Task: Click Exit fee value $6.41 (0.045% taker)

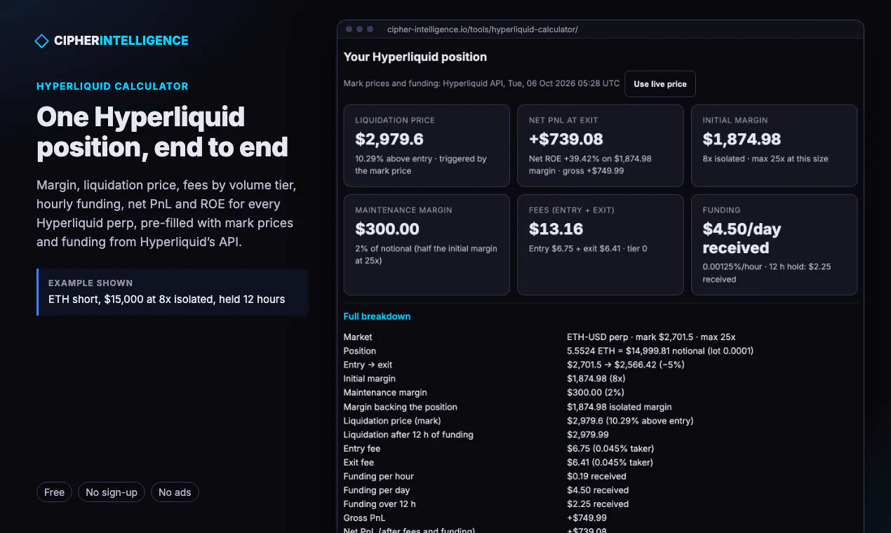Action: click(610, 462)
